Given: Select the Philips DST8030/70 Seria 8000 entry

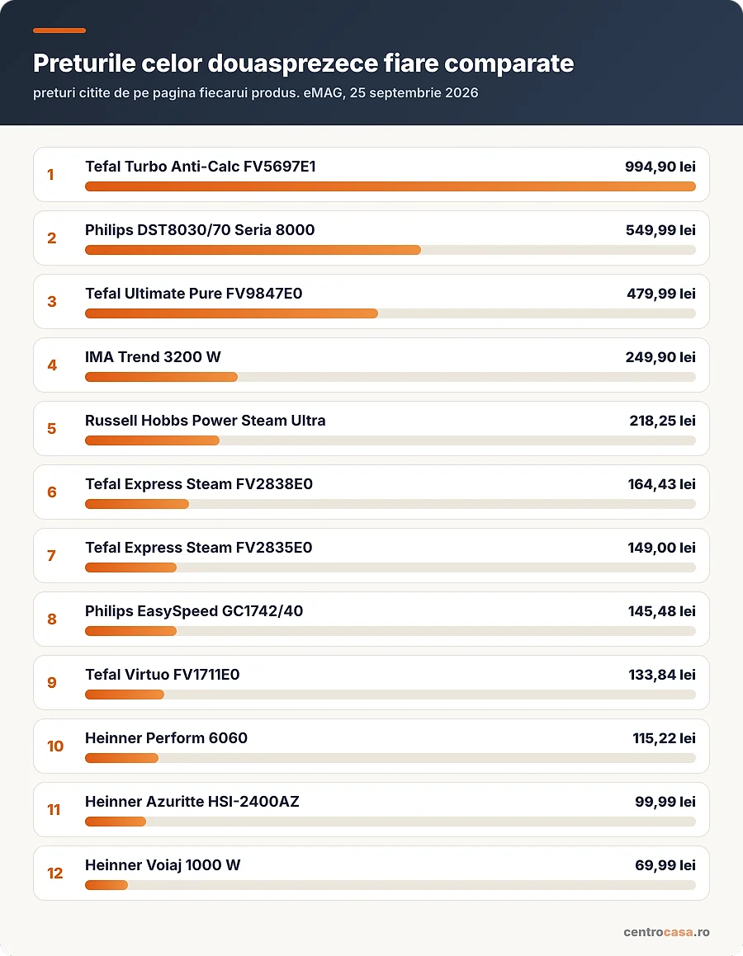Looking at the screenshot, I should tap(371, 238).
